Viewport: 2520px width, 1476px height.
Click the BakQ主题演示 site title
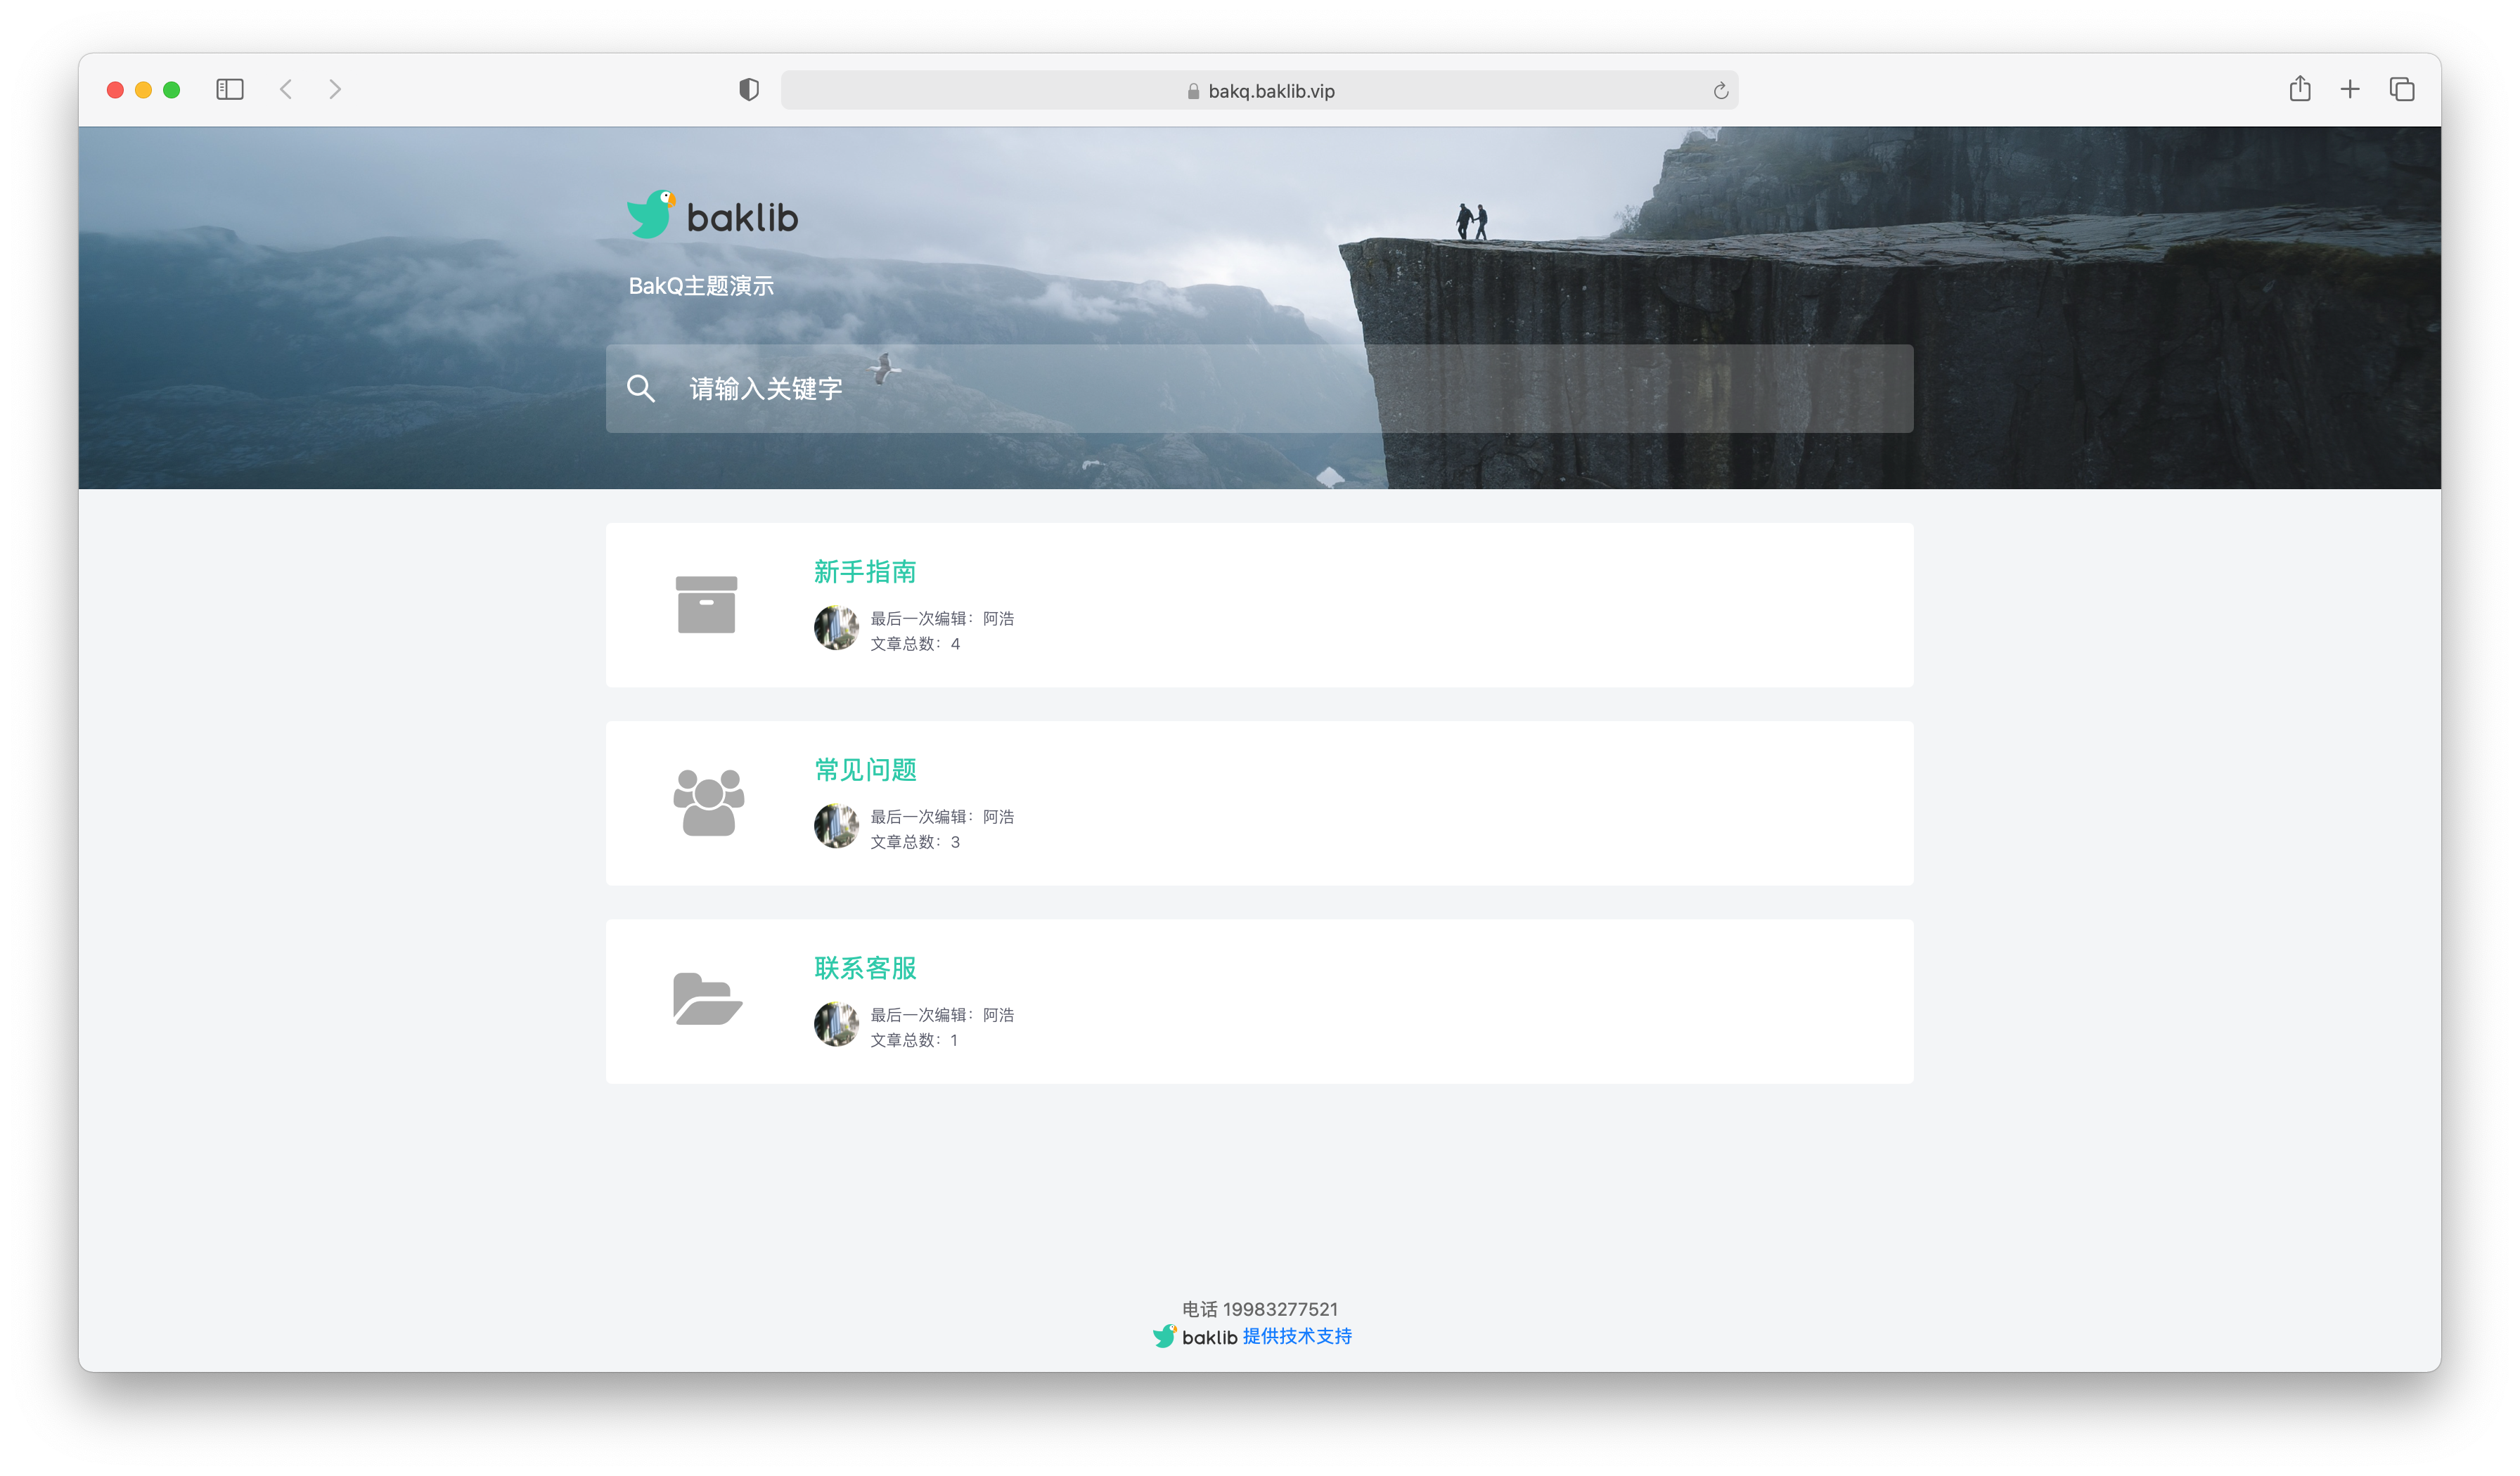click(x=701, y=286)
